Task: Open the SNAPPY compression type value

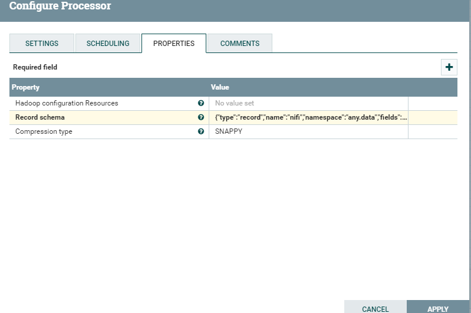Action: tap(308, 131)
